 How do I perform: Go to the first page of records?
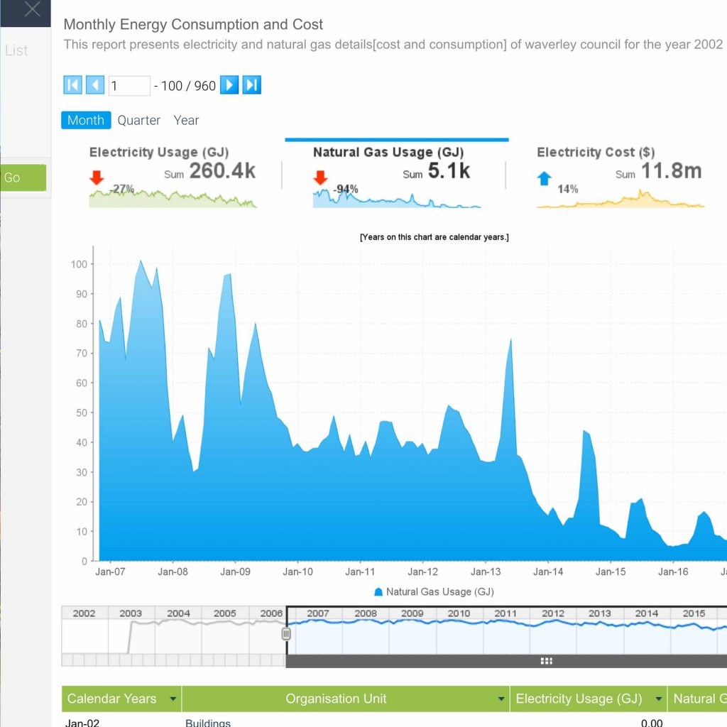pyautogui.click(x=72, y=84)
